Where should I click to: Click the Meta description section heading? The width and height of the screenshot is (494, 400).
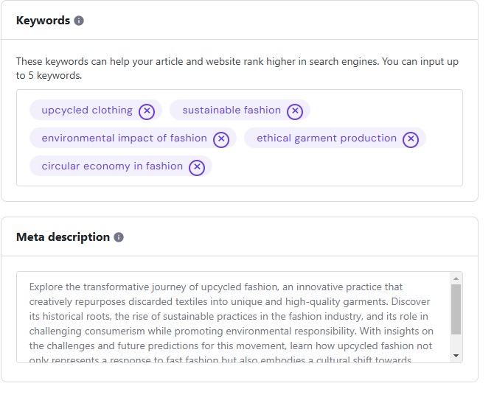tap(63, 237)
